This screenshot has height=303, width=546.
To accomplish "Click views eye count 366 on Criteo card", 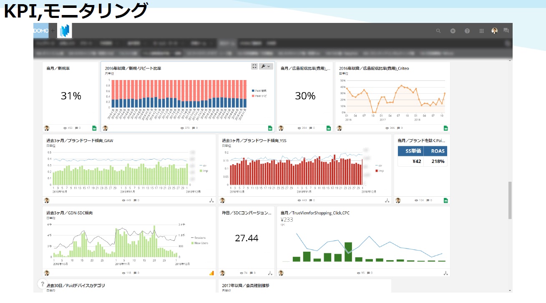I will coord(390,128).
